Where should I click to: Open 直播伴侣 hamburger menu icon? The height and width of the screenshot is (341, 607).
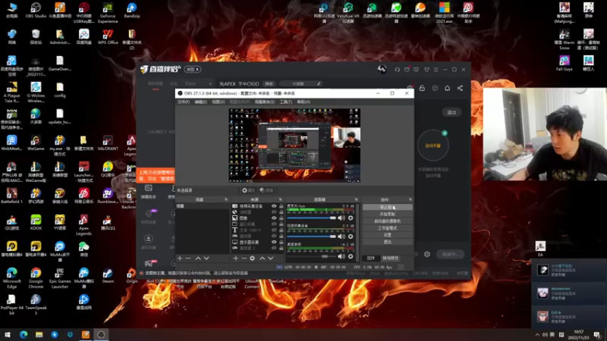[x=436, y=70]
